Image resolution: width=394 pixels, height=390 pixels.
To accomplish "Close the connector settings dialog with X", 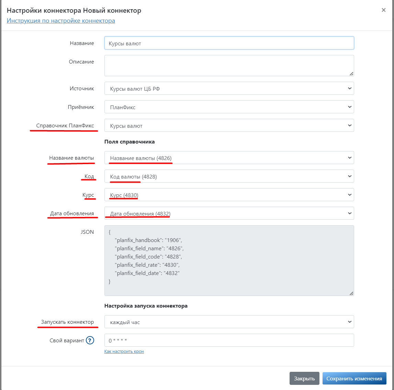I will 383,10.
